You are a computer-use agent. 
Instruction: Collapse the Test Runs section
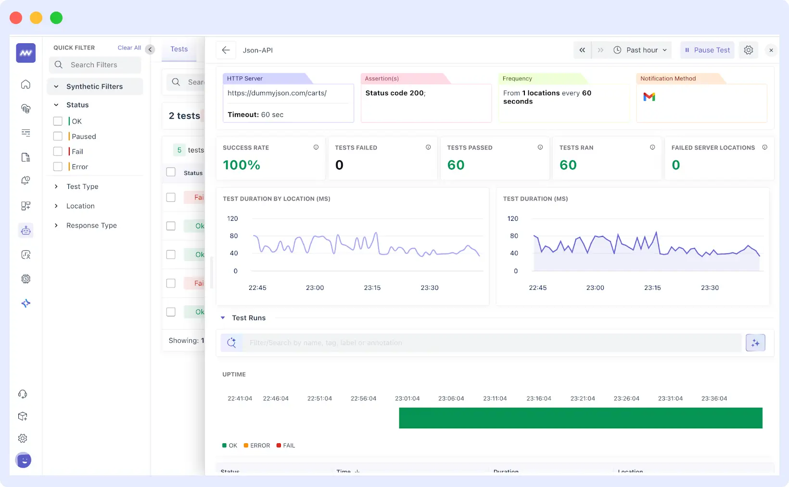[222, 318]
